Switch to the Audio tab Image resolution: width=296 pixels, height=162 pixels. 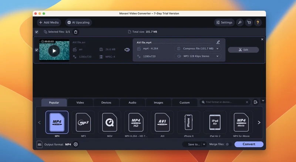click(132, 102)
